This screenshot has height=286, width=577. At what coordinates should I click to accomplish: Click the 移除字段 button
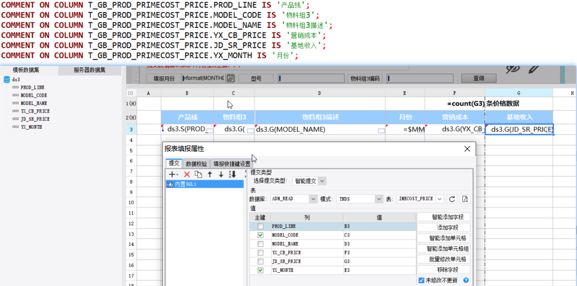(x=443, y=270)
